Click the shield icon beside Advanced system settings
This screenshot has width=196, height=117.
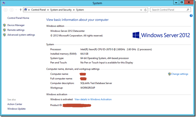4,35
